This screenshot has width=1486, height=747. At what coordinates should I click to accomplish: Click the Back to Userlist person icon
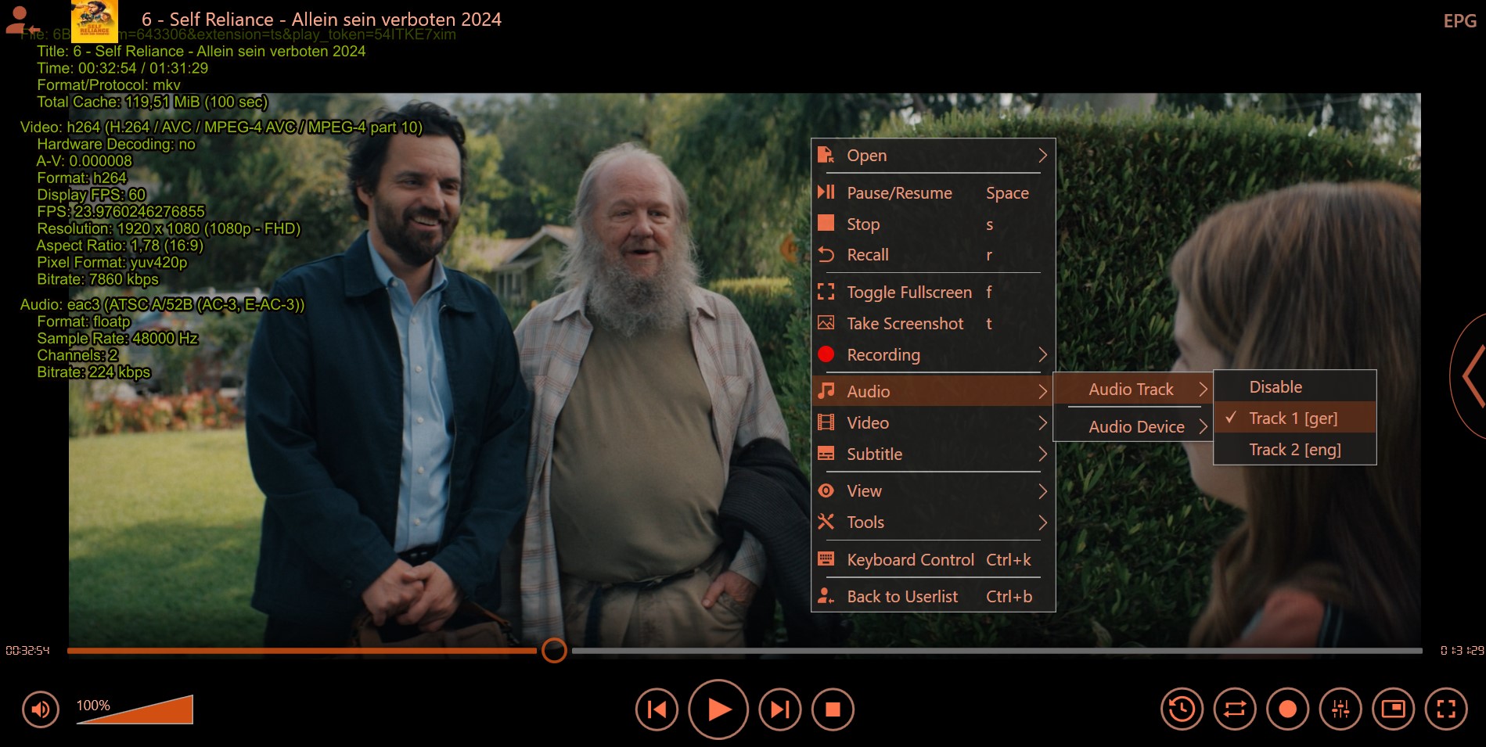click(826, 596)
